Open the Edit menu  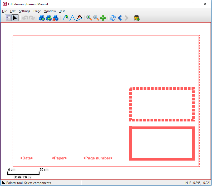pyautogui.click(x=13, y=11)
